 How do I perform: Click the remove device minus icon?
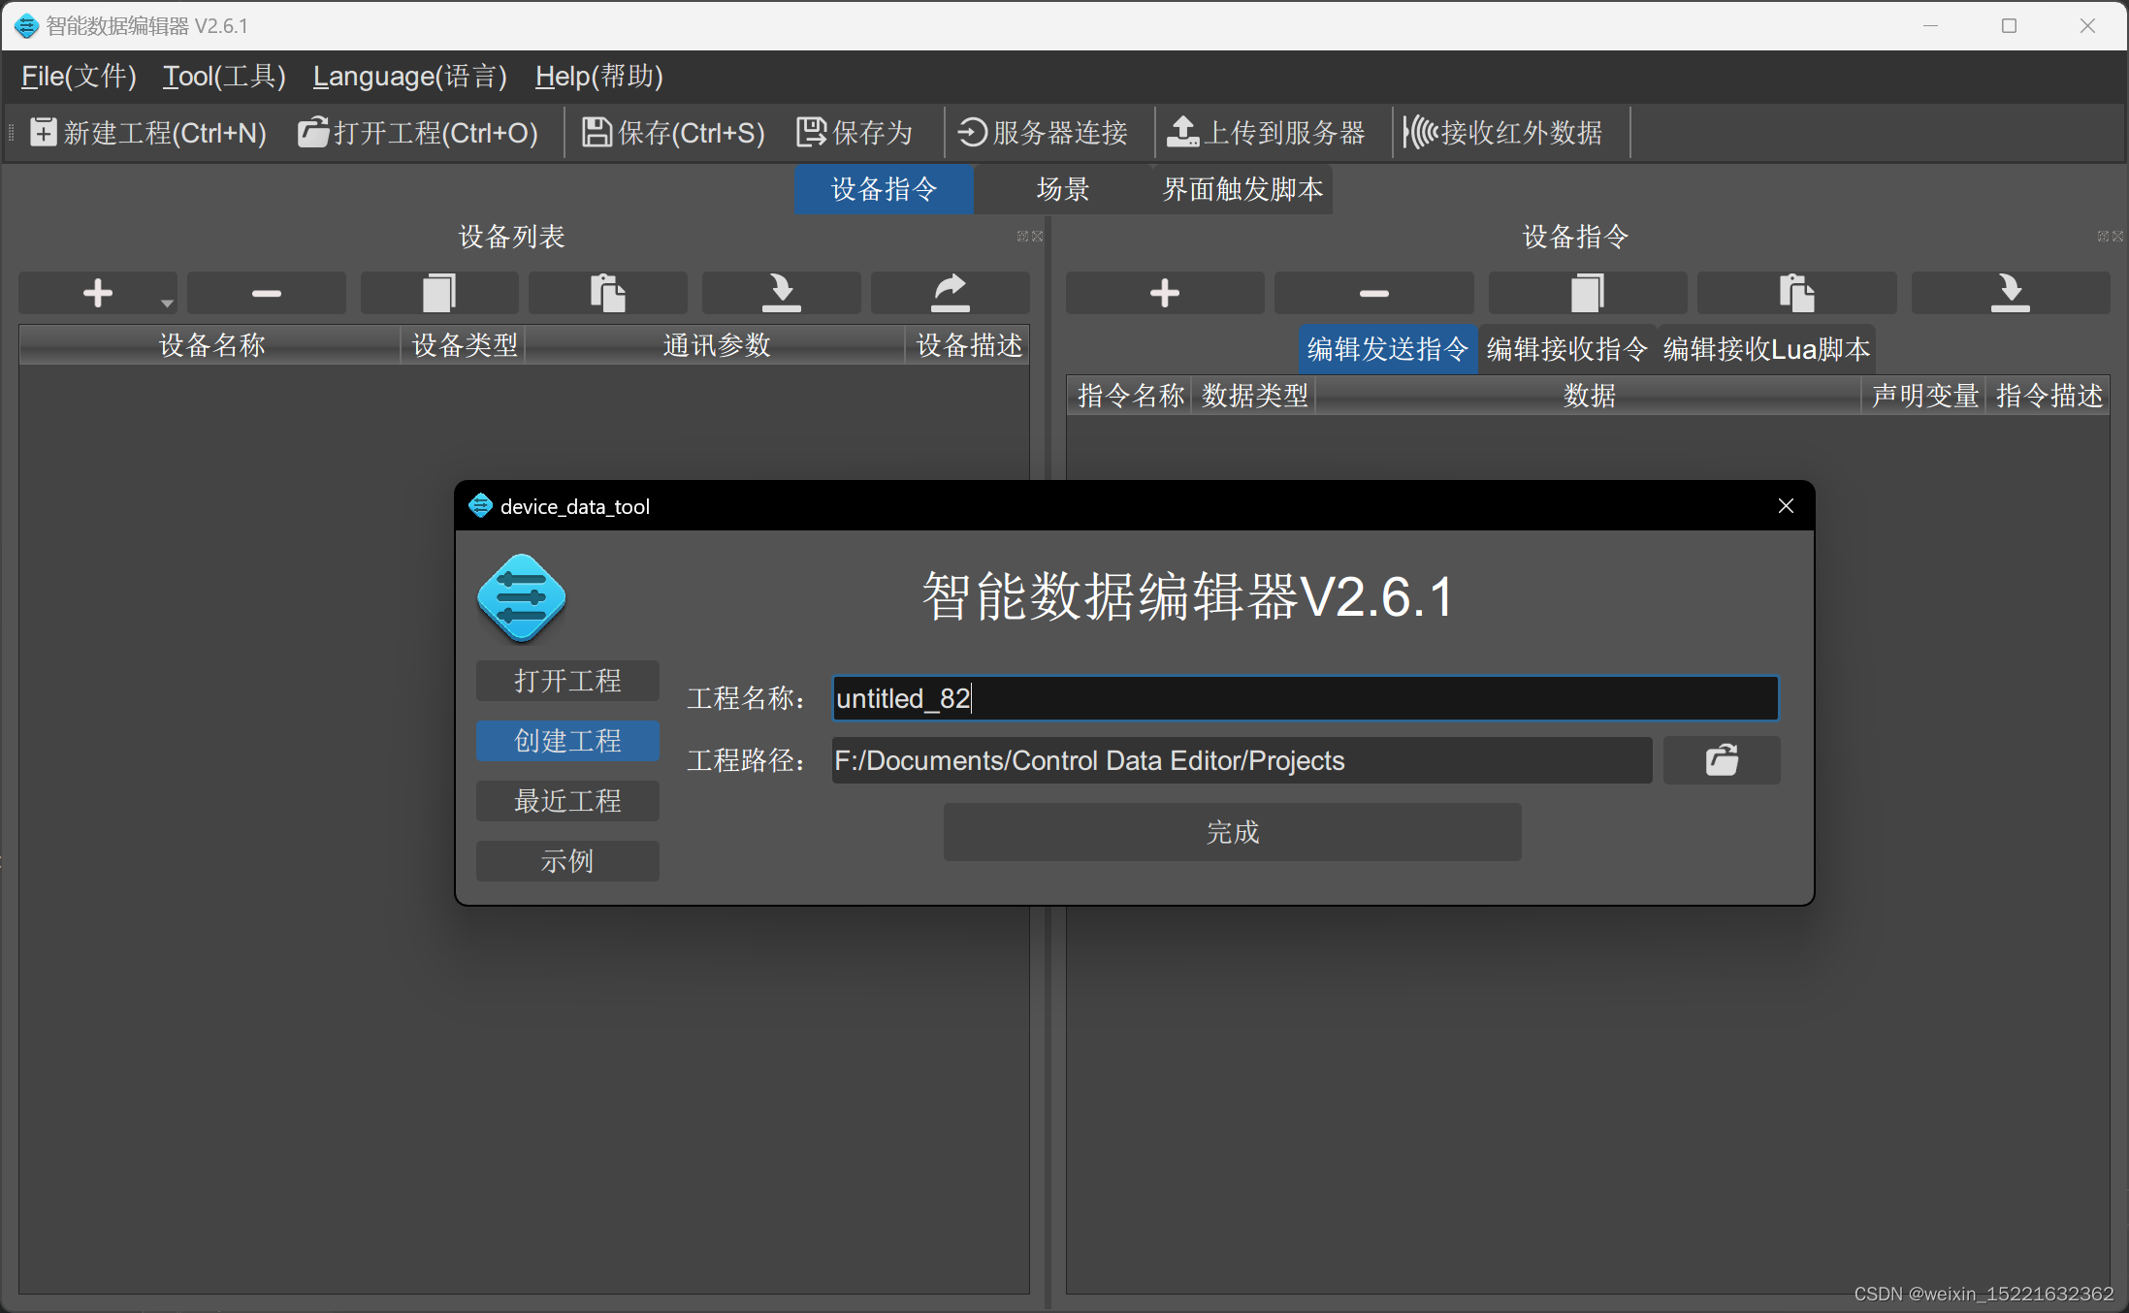[x=266, y=293]
